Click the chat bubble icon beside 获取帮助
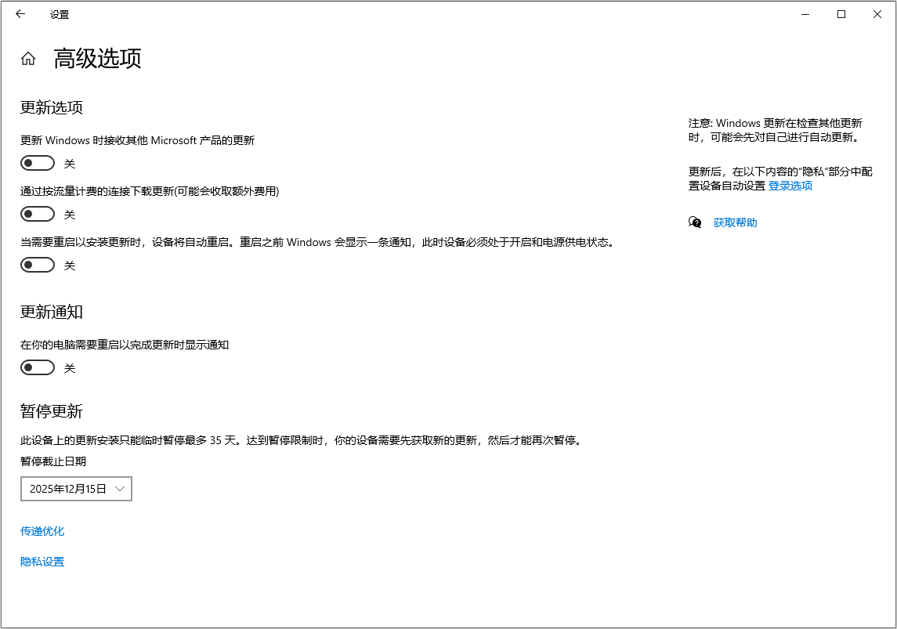The image size is (897, 629). pos(695,222)
